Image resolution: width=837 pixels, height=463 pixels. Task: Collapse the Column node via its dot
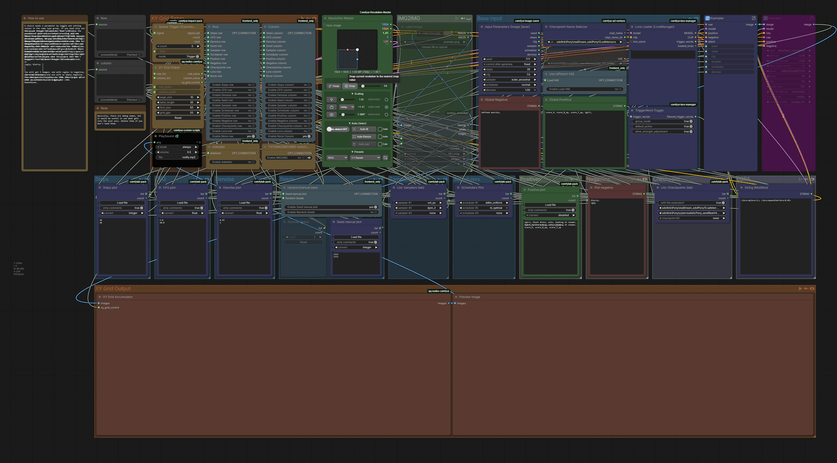(265, 27)
